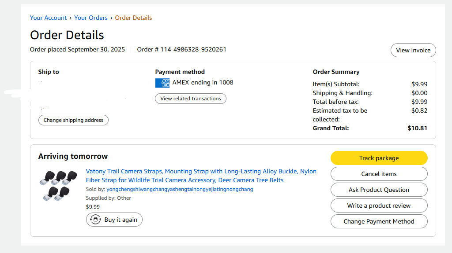Open the Your Account breadcrumb link
Image resolution: width=452 pixels, height=253 pixels.
pos(48,18)
